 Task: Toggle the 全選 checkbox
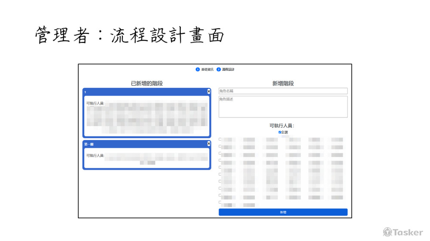click(280, 132)
